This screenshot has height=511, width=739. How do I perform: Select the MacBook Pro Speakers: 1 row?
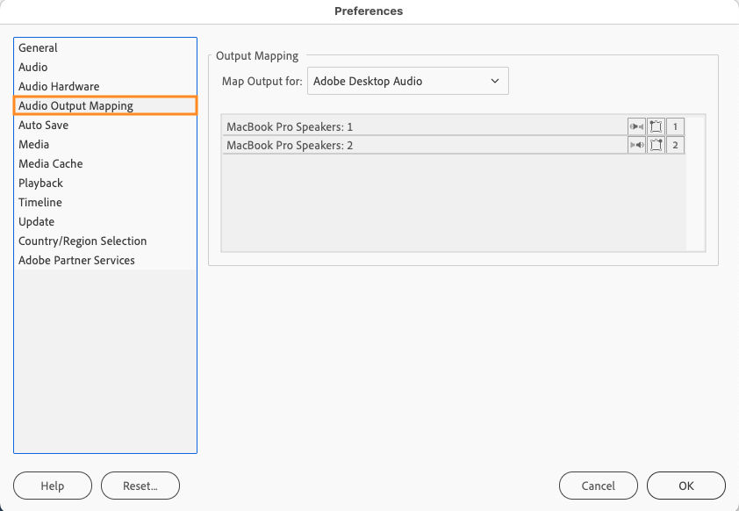(395, 126)
